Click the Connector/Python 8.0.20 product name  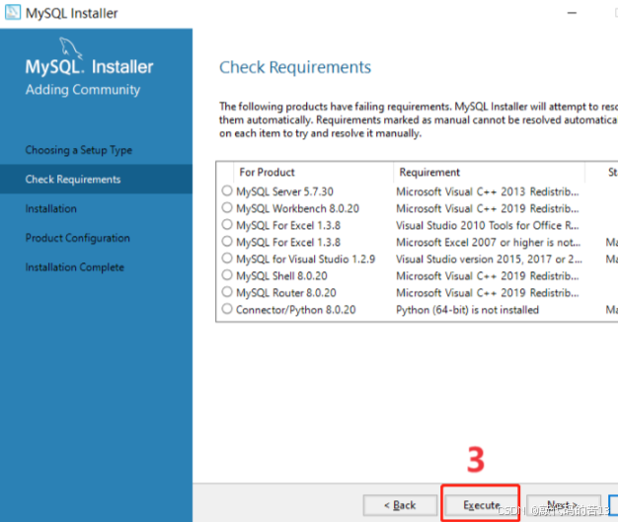[x=295, y=310]
